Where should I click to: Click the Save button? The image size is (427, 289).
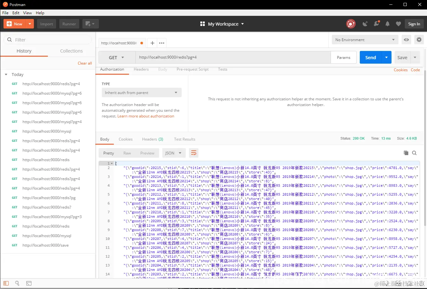click(402, 58)
